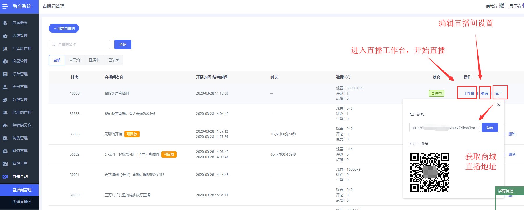This screenshot has height=210, width=524.
Task: Click 观看: 10000+3 data cell
Action: 348,170
